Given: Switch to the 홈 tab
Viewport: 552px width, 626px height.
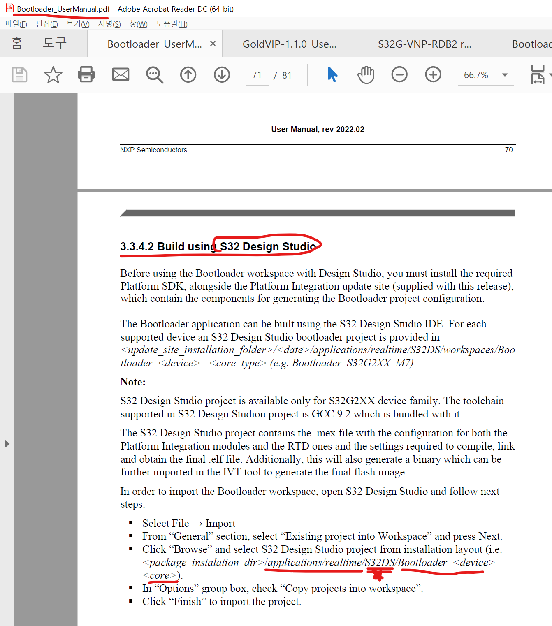Looking at the screenshot, I should (17, 43).
